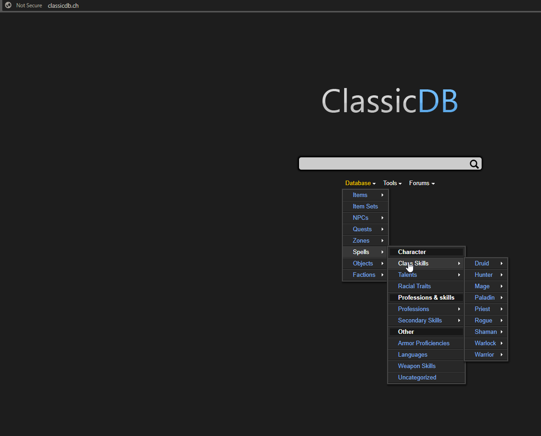
Task: Open the Forums dropdown menu
Action: tap(422, 183)
